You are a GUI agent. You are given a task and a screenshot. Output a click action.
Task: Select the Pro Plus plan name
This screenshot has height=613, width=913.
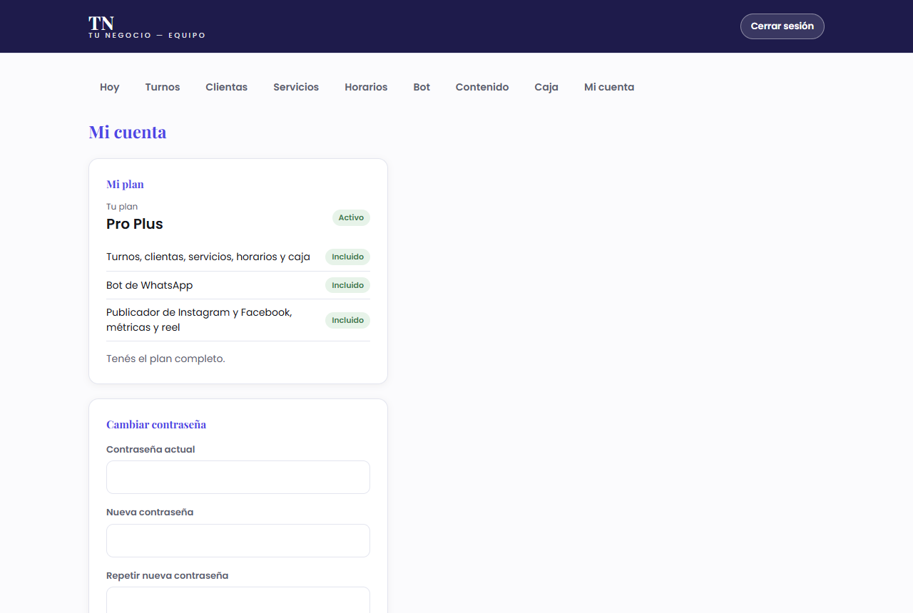[x=135, y=224]
